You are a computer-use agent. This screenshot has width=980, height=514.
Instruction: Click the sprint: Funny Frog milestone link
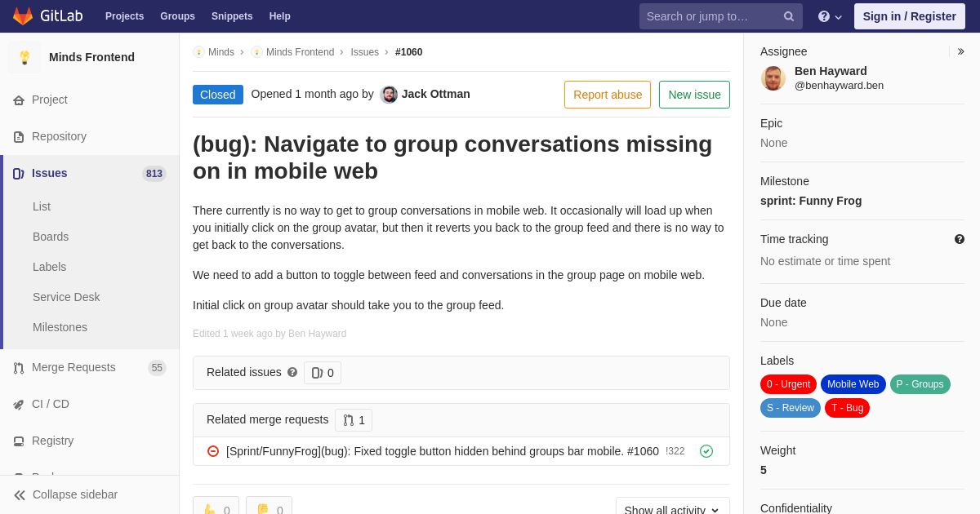(x=811, y=201)
